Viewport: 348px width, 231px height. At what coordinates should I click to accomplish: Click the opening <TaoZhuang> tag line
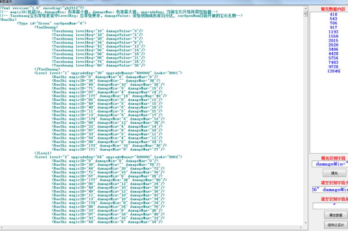(46, 27)
